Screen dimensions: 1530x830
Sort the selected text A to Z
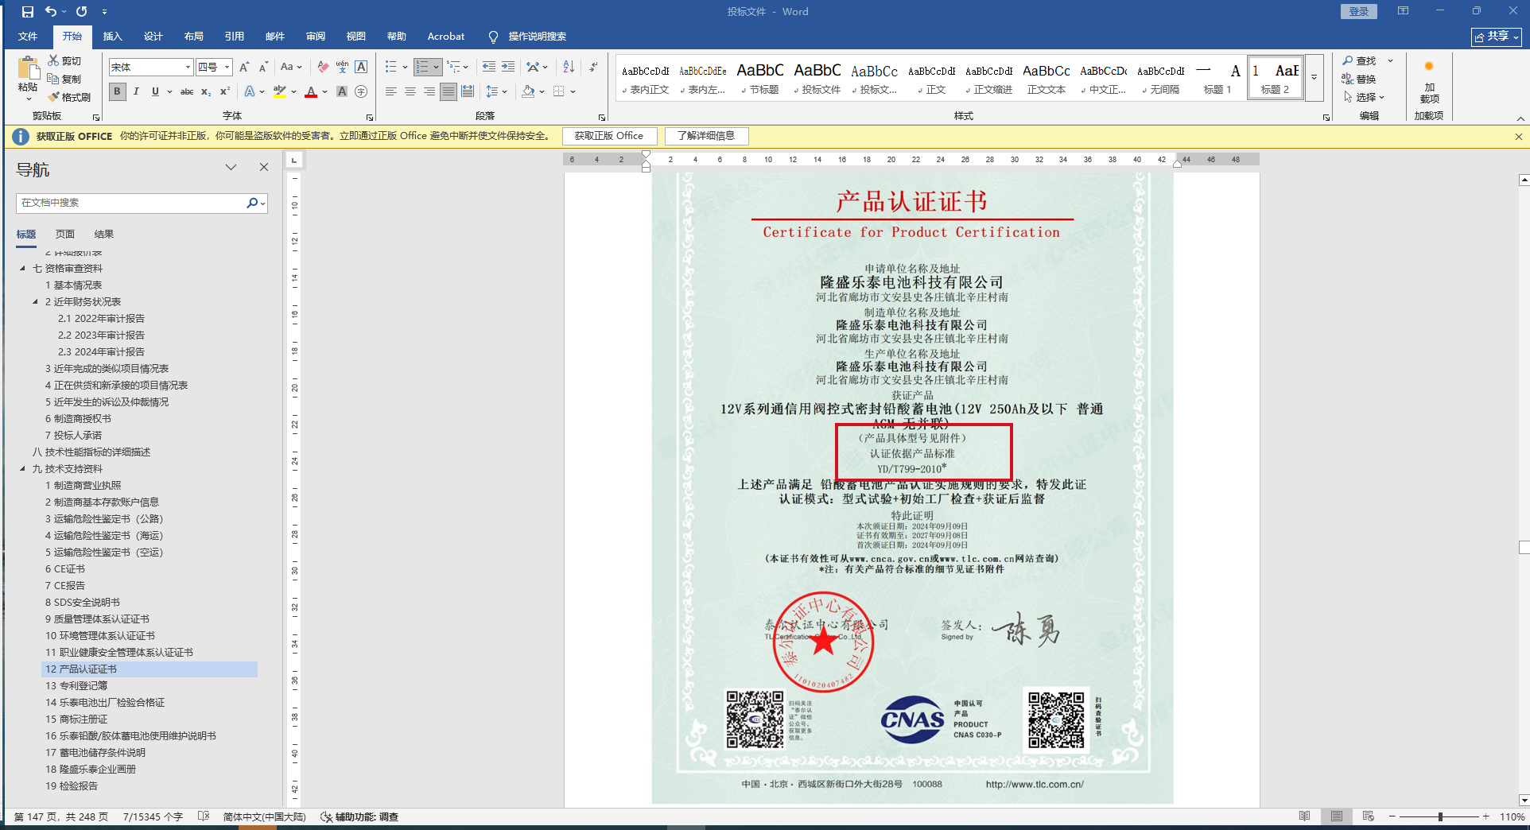pos(569,67)
